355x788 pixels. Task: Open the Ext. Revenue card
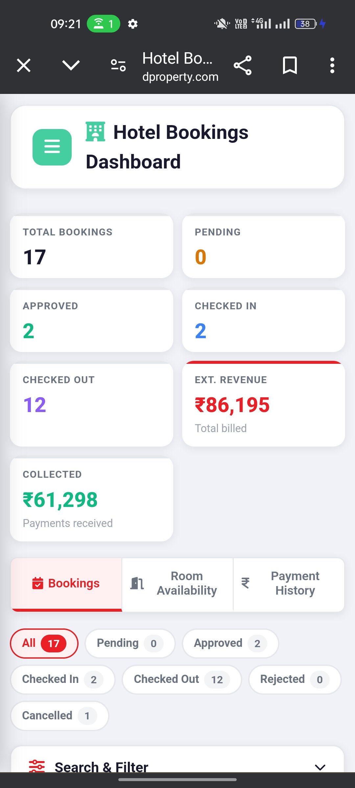(x=264, y=404)
